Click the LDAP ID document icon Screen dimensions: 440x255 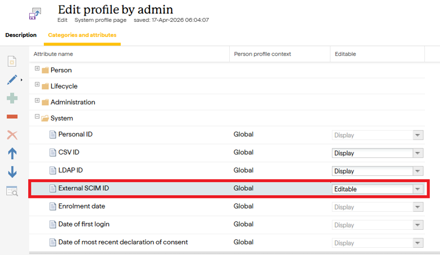point(52,170)
